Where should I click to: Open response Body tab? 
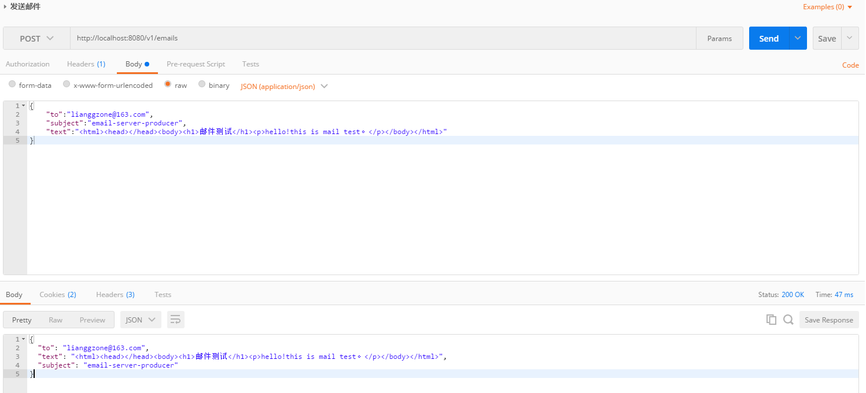tap(14, 295)
